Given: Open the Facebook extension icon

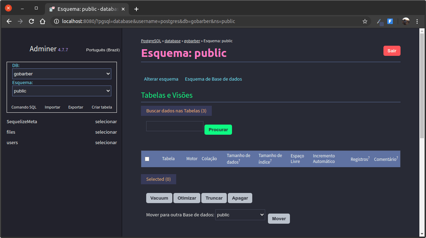Looking at the screenshot, I should click(390, 21).
